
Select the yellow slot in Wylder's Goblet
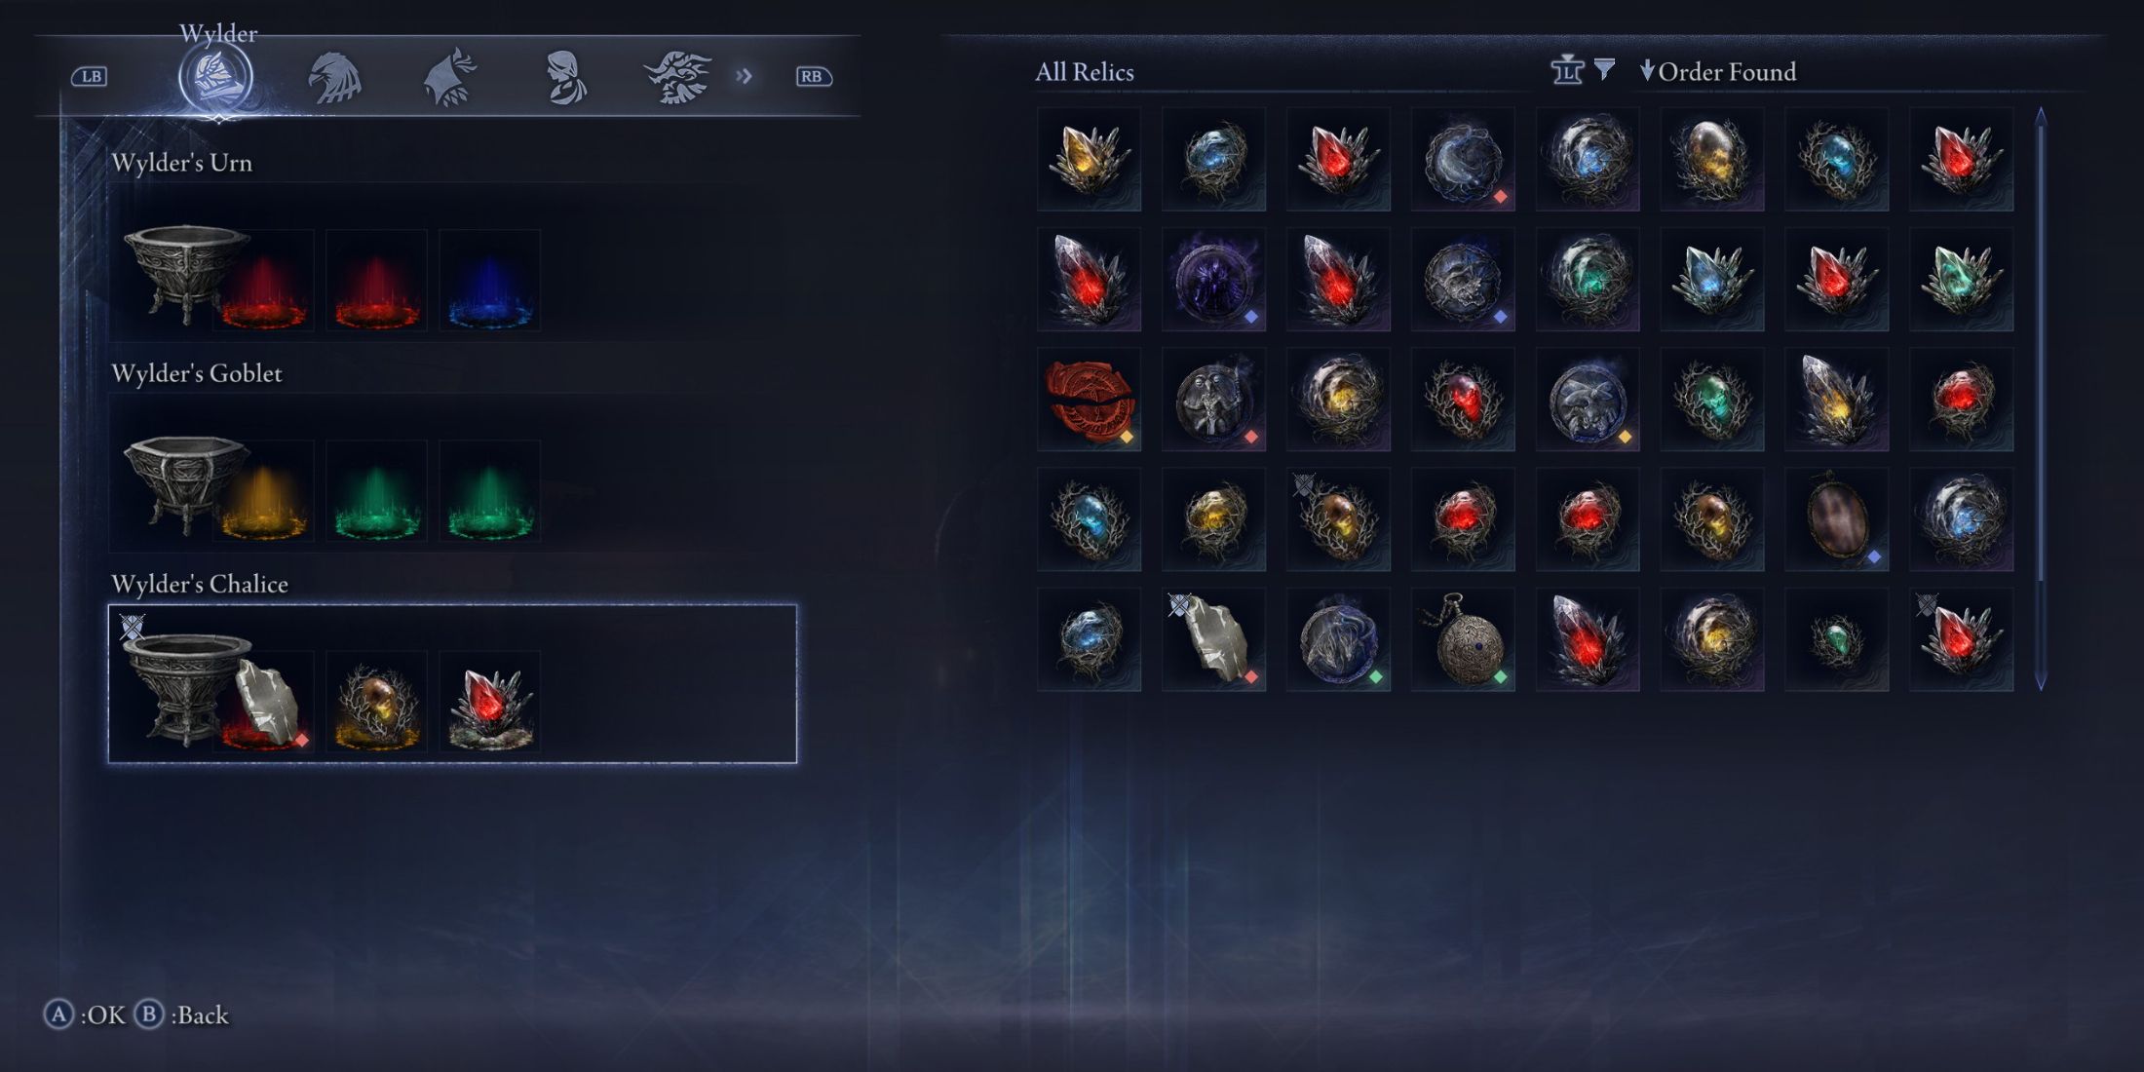[x=264, y=491]
